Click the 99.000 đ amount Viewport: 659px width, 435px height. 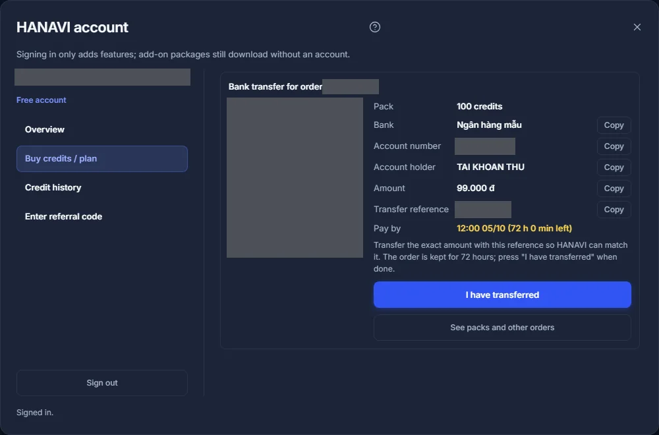tap(475, 188)
